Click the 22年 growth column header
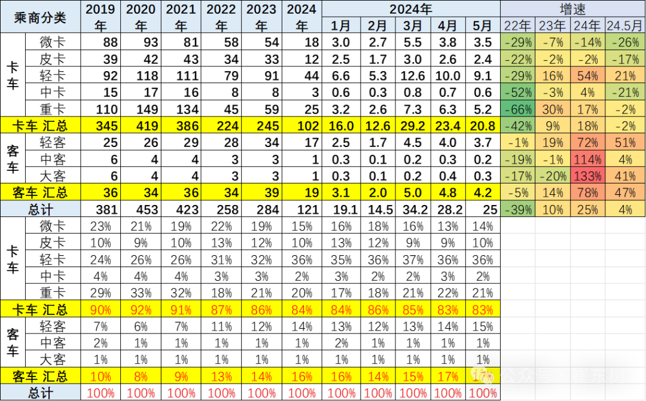The width and height of the screenshot is (646, 401). [517, 26]
